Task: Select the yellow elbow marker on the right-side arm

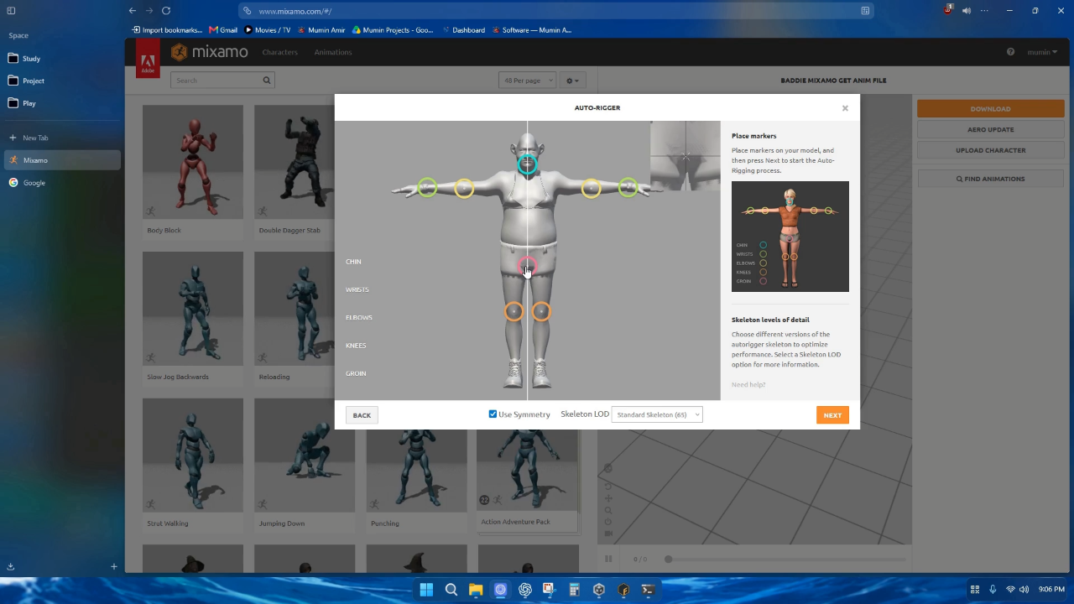Action: [x=591, y=189]
